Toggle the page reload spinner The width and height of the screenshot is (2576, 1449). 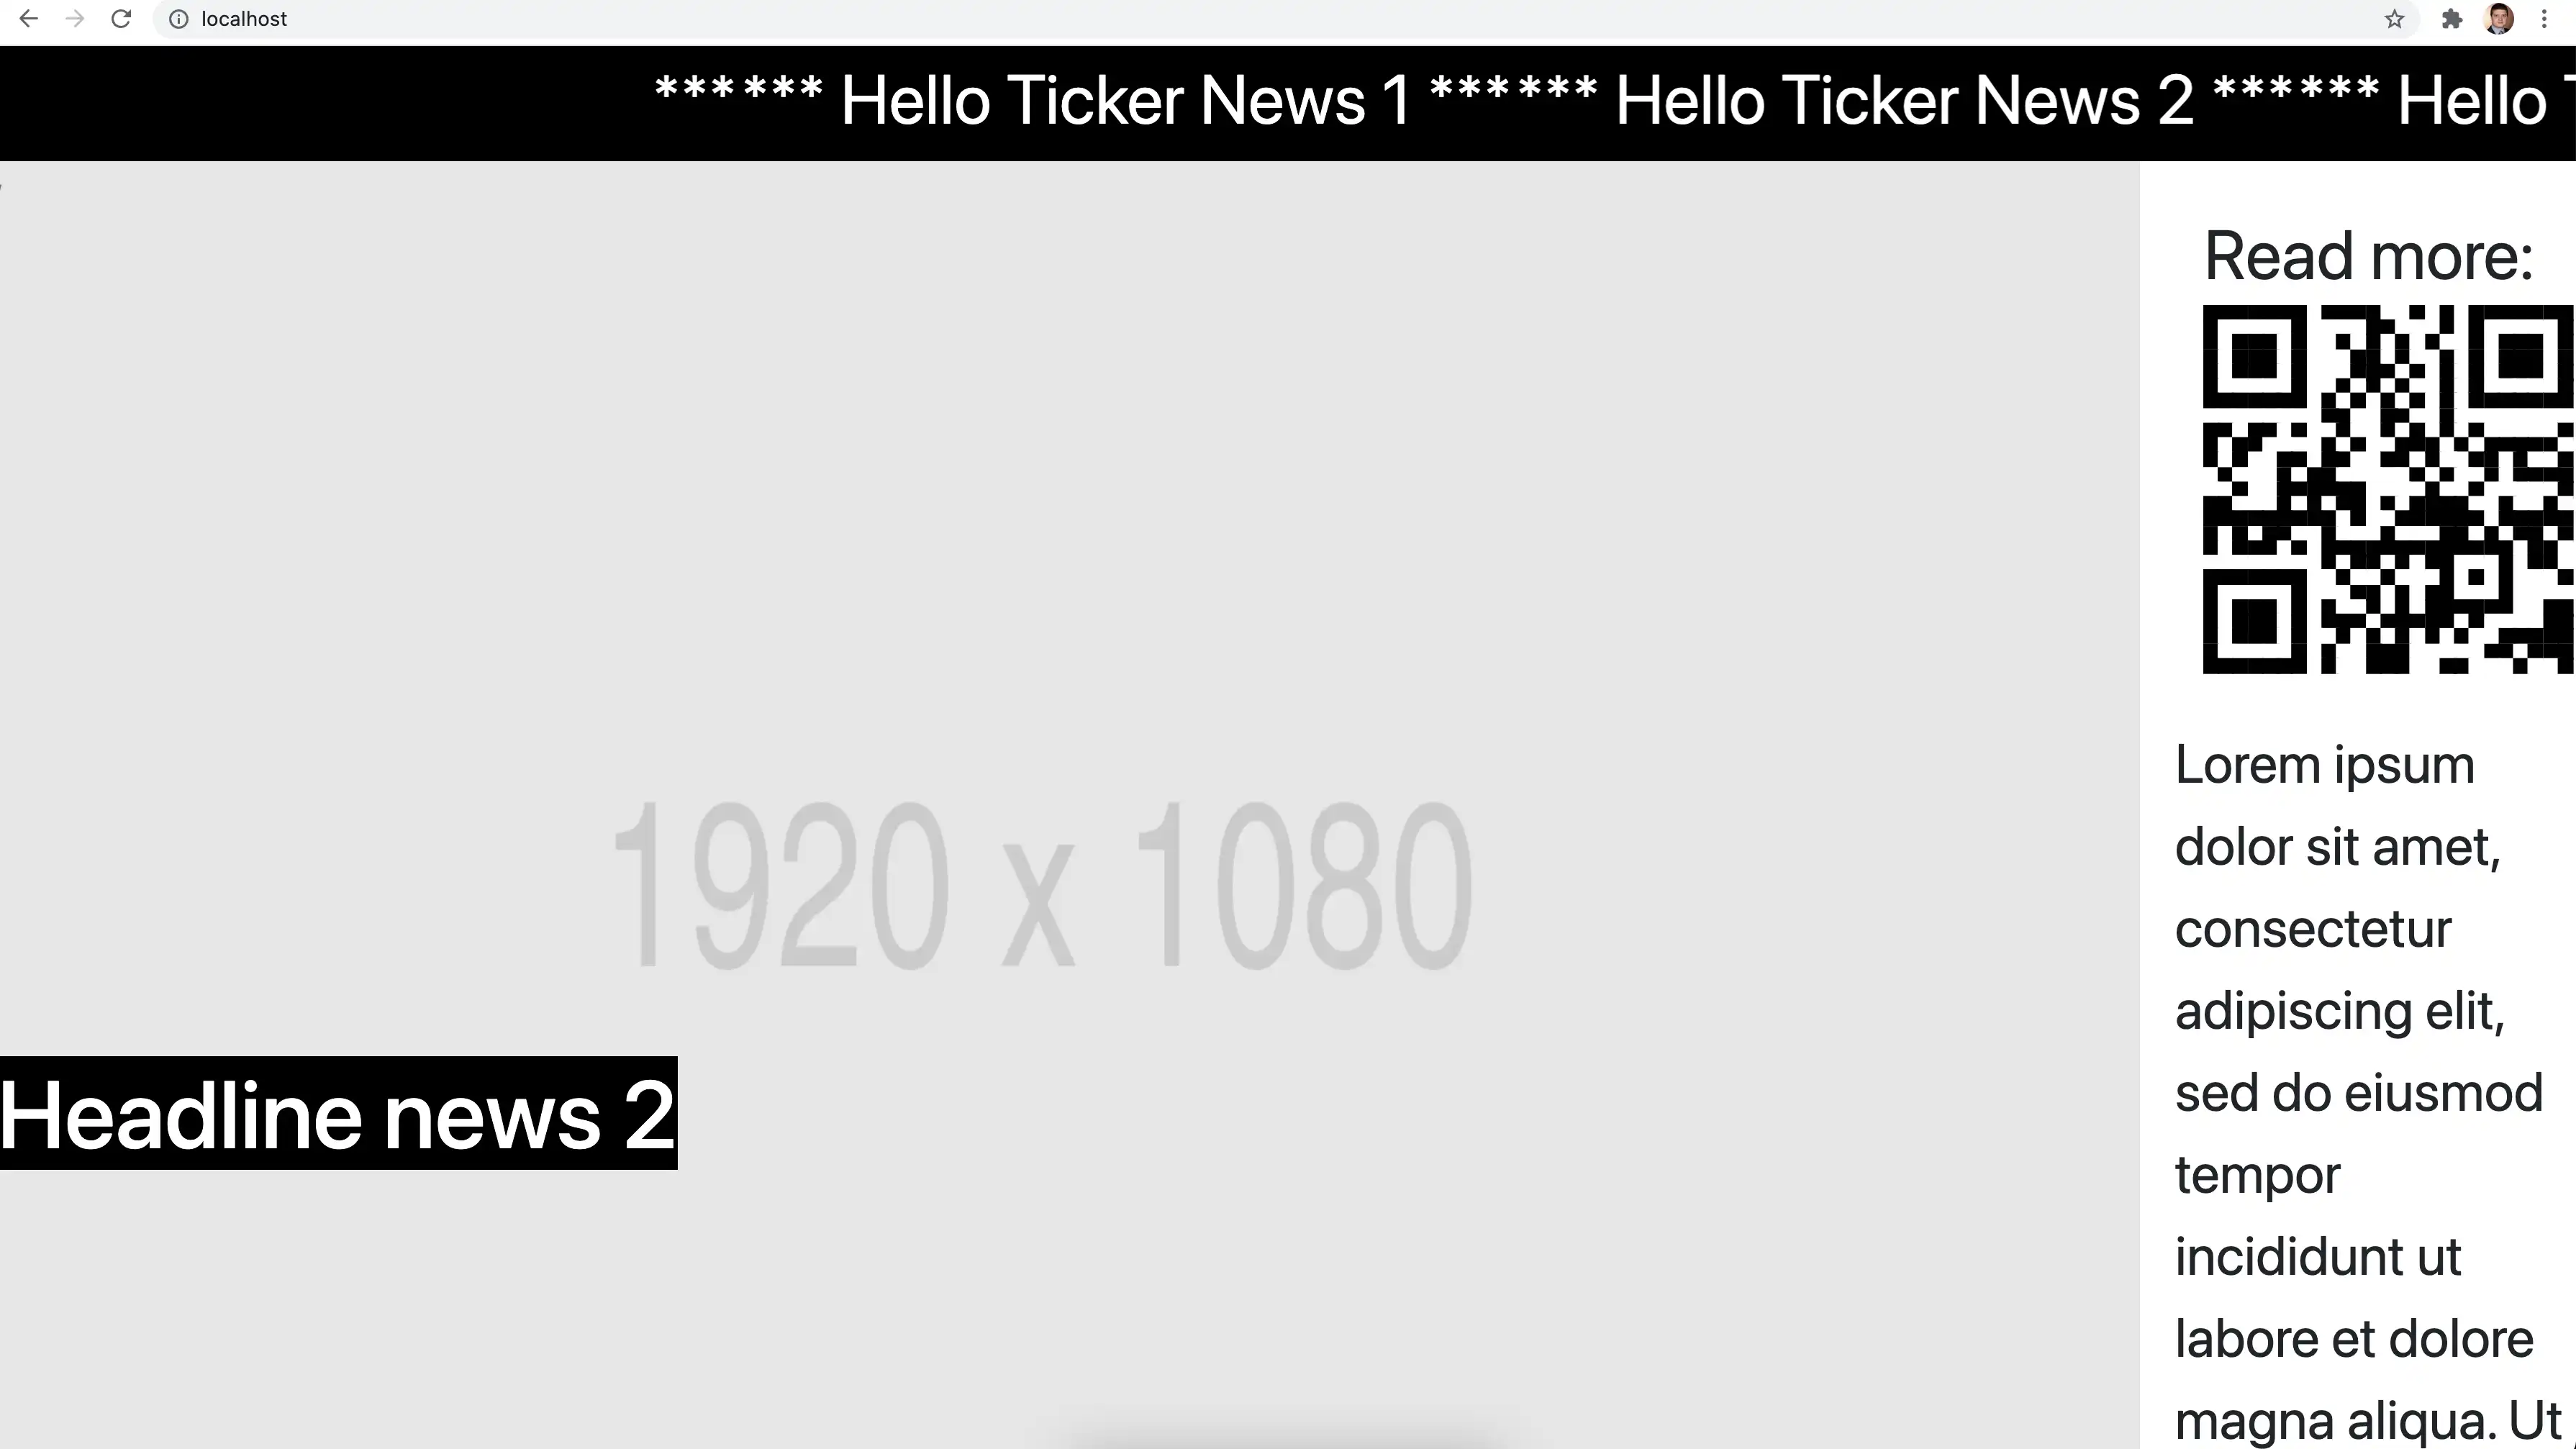point(120,18)
